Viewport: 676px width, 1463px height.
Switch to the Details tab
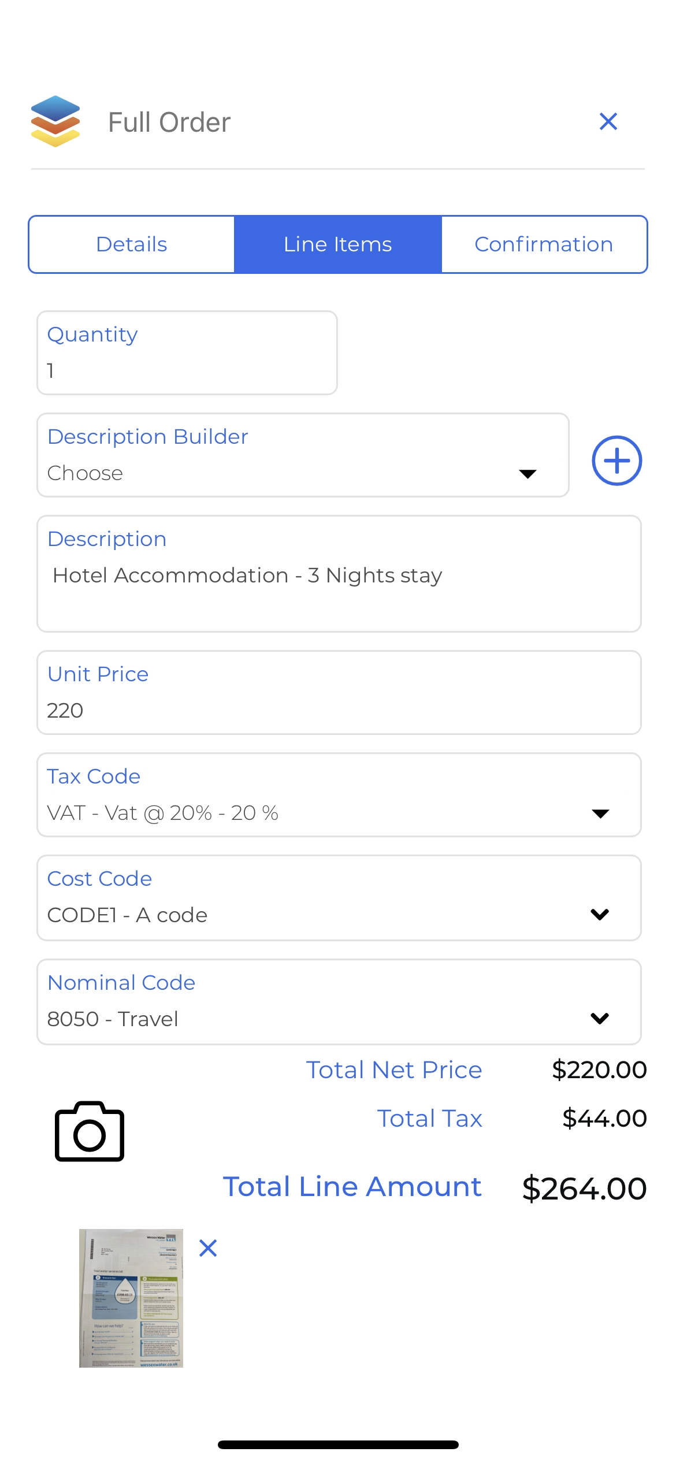coord(132,244)
